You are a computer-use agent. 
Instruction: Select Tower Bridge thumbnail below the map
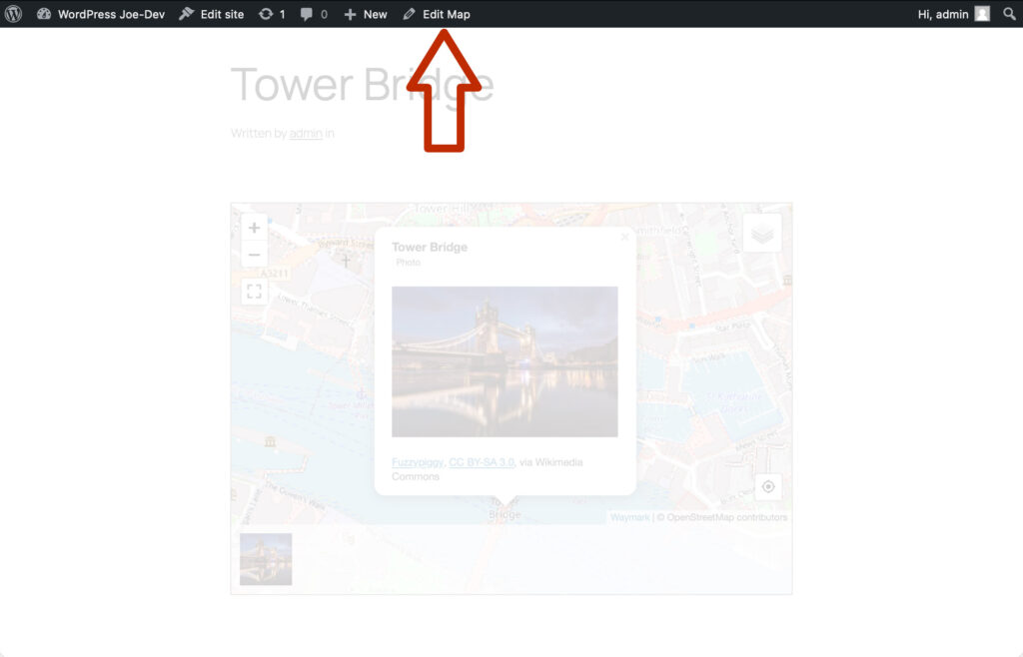click(x=266, y=559)
